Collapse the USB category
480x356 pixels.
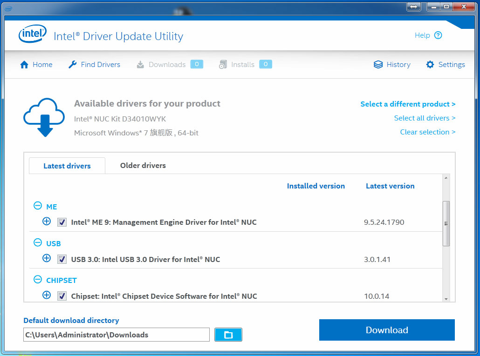[38, 242]
